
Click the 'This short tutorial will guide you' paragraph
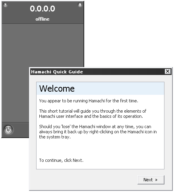[93, 113]
